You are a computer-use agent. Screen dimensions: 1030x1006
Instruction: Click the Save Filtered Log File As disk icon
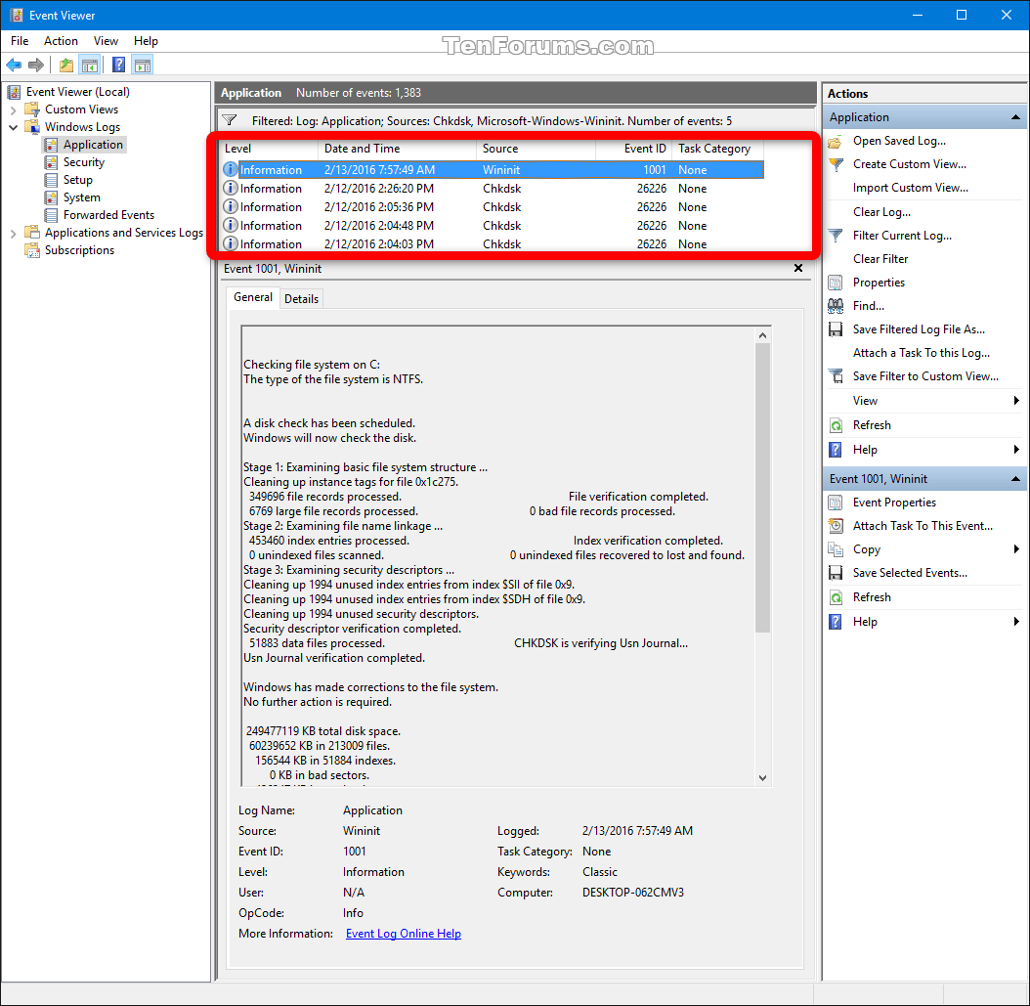click(x=834, y=328)
